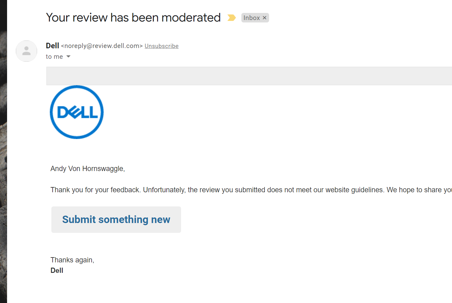Screen dimensions: 452x303
Task: Click the Inbox label text
Action: coord(252,18)
